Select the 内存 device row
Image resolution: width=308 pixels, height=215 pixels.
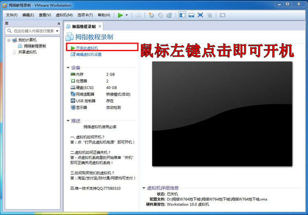coord(100,74)
